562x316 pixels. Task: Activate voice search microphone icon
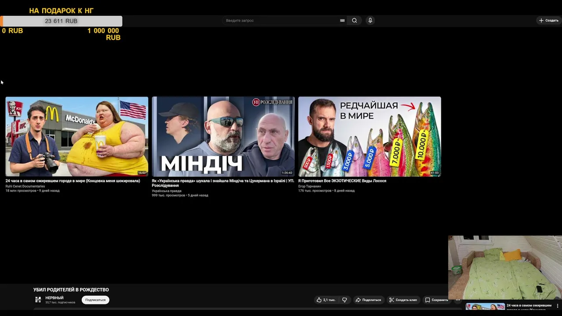[x=370, y=21]
